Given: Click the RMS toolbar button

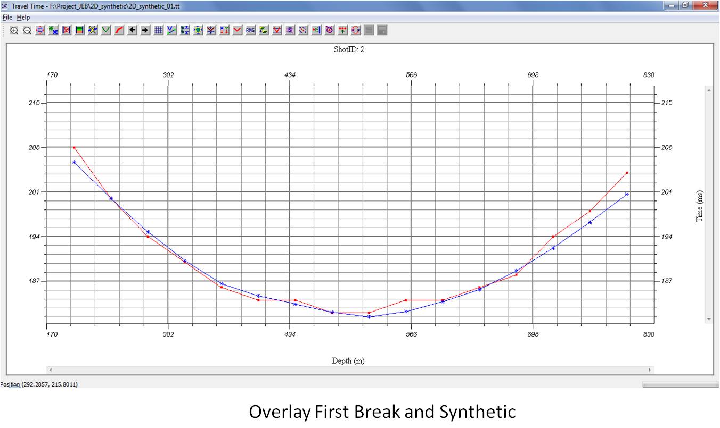Looking at the screenshot, I should 250,30.
